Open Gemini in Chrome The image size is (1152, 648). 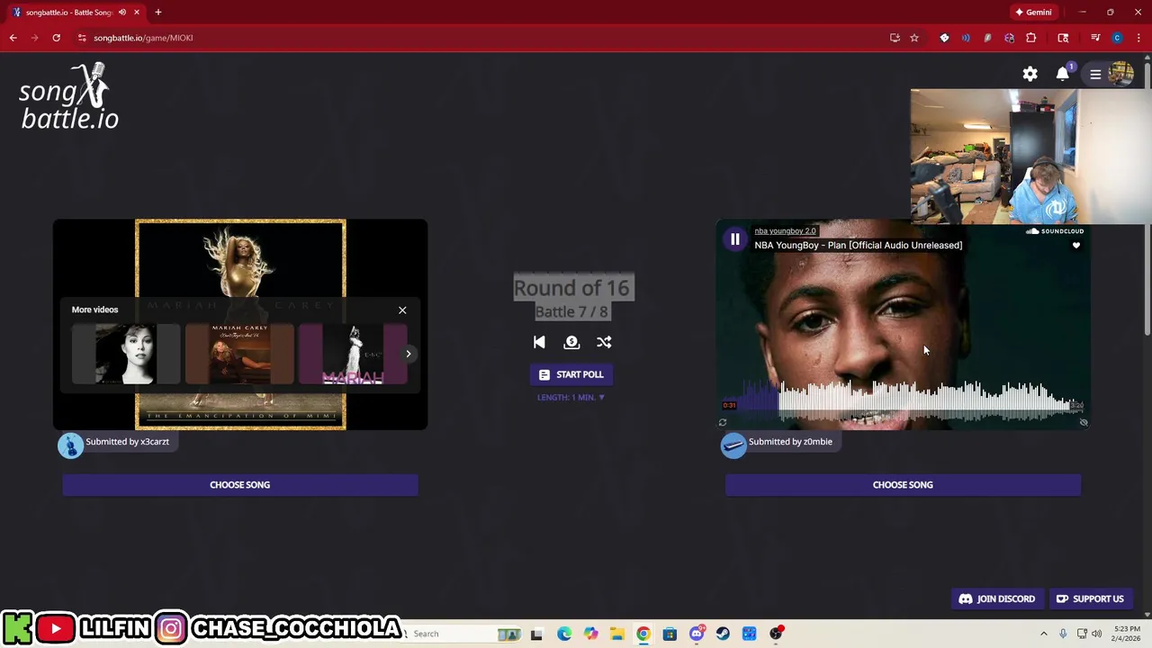pos(1033,13)
